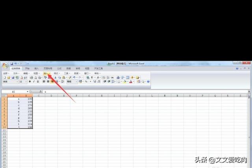252x168 pixels.
Task: Click the Format Painter brush icon
Action: coord(70,78)
